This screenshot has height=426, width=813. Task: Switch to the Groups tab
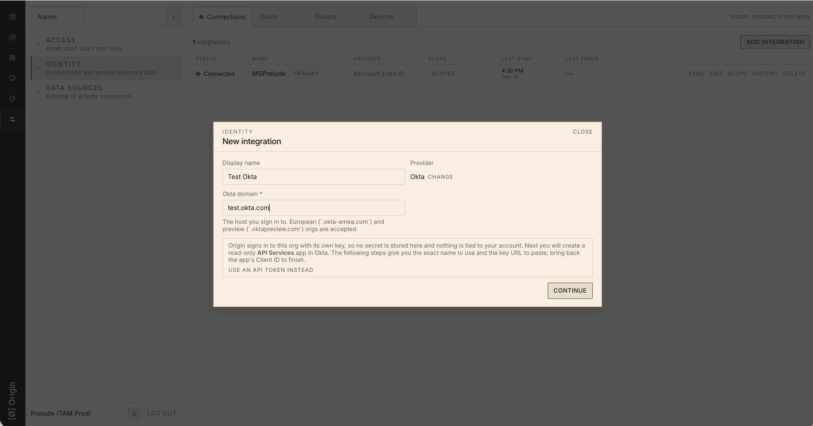[334, 17]
